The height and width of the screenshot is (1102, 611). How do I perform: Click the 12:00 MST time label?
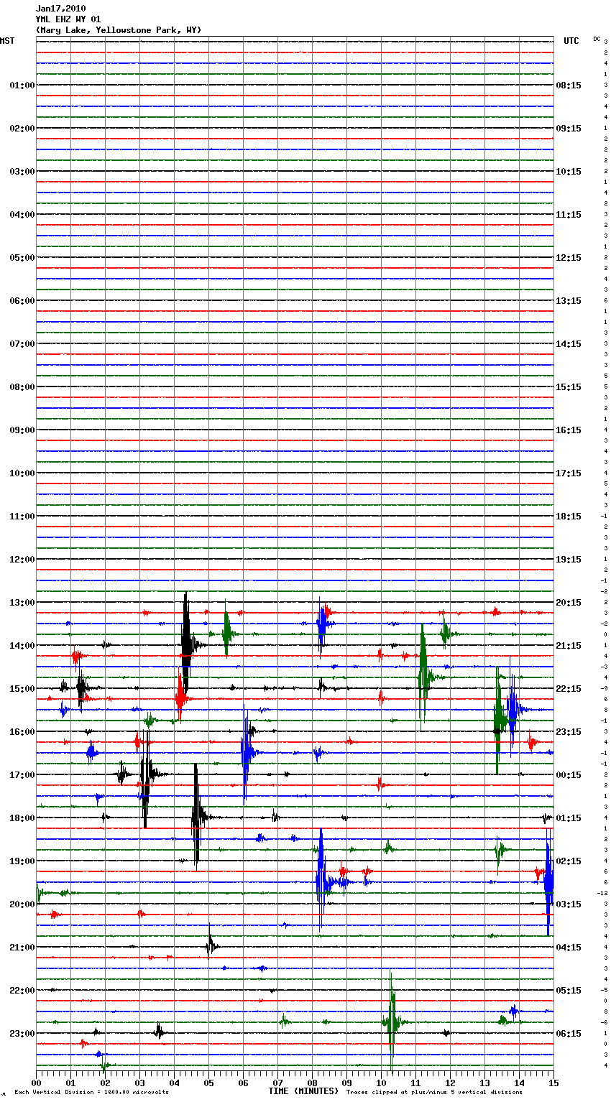[x=22, y=560]
